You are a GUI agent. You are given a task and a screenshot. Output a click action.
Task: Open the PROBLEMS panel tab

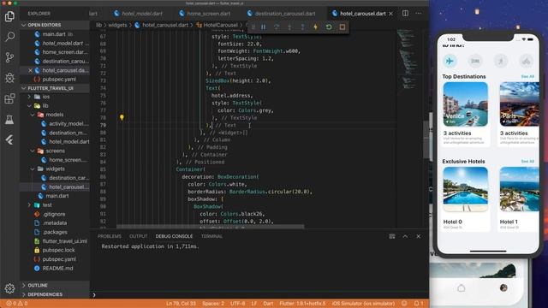(110, 236)
